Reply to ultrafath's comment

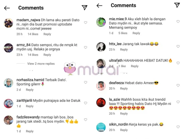(135, 66)
